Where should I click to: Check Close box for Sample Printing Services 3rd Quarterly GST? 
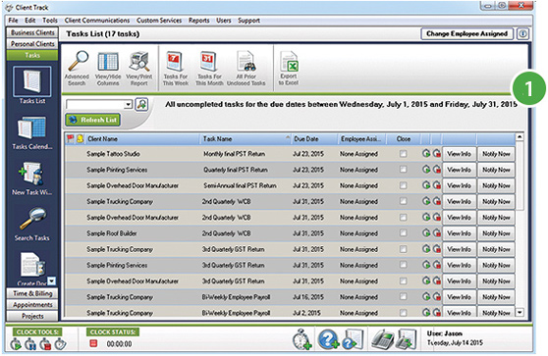pyautogui.click(x=403, y=265)
